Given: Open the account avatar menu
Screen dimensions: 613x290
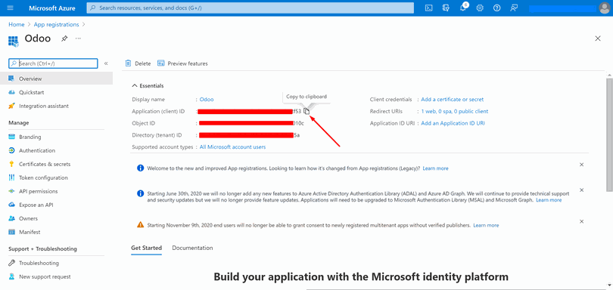Looking at the screenshot, I should [x=605, y=8].
